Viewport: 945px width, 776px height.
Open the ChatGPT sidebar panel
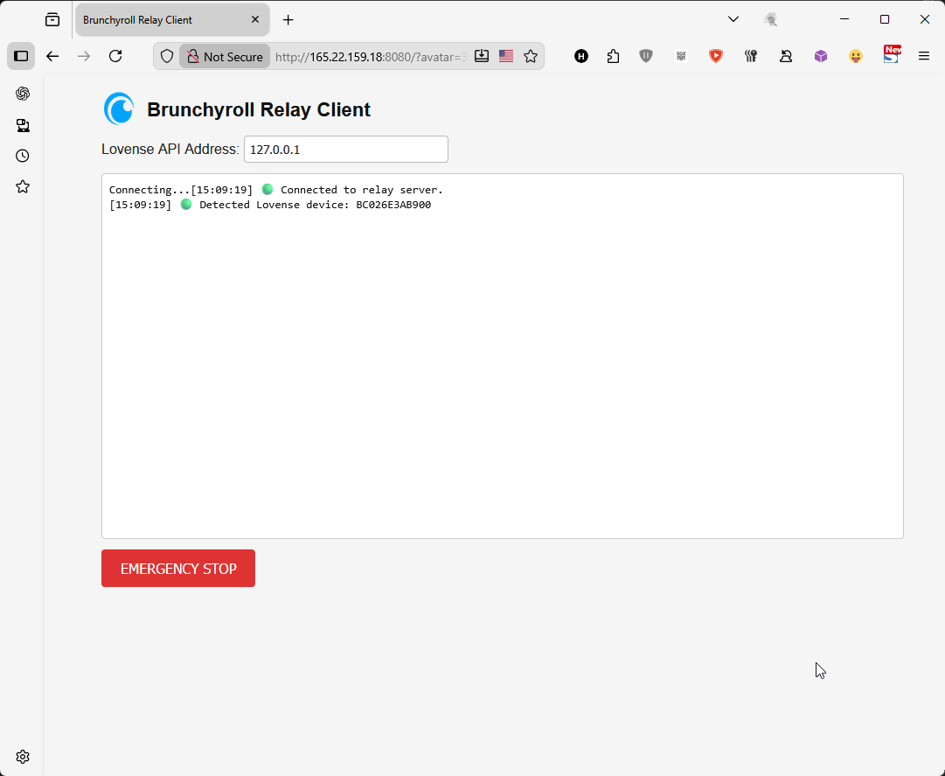(23, 94)
